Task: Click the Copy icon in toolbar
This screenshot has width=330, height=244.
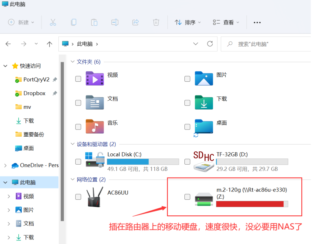Action: [73, 22]
